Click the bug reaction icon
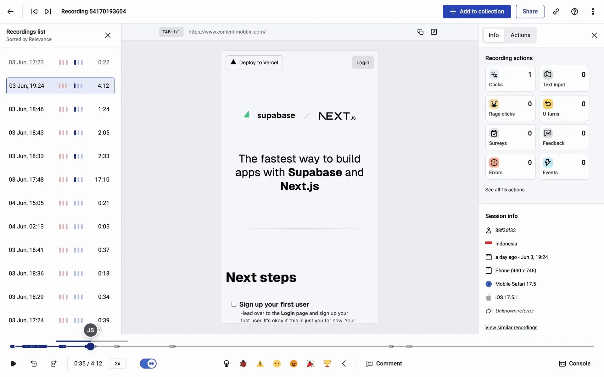Screen dimensions: 604x377 click(243, 363)
